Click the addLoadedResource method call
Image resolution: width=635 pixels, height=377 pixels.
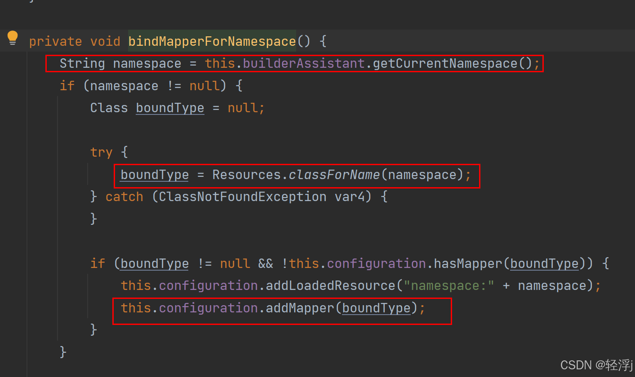click(330, 285)
